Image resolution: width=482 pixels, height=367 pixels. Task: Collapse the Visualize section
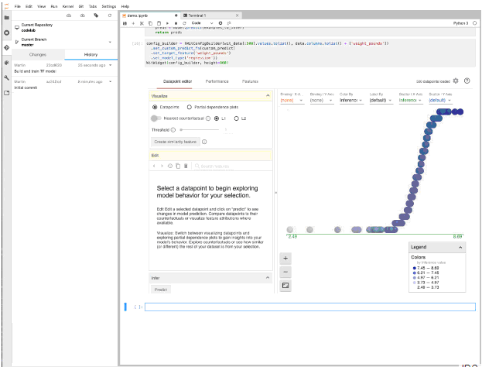(x=268, y=96)
